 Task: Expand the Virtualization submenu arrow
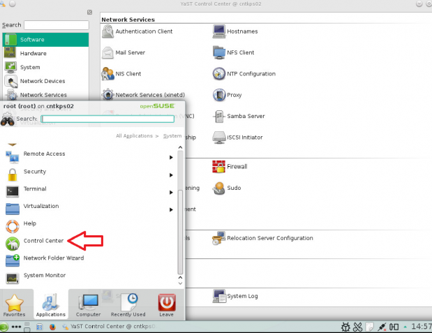171,209
